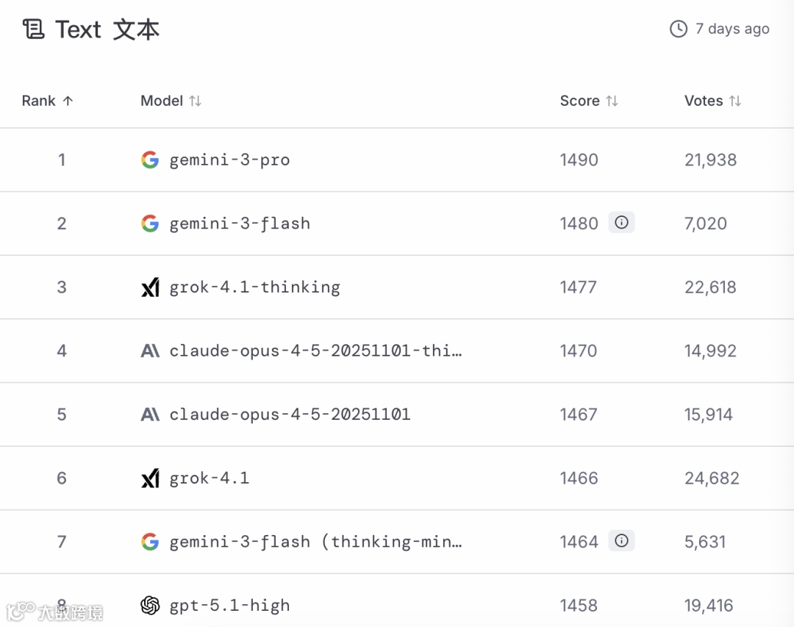Select the score value 1466
The image size is (794, 627).
tap(579, 478)
